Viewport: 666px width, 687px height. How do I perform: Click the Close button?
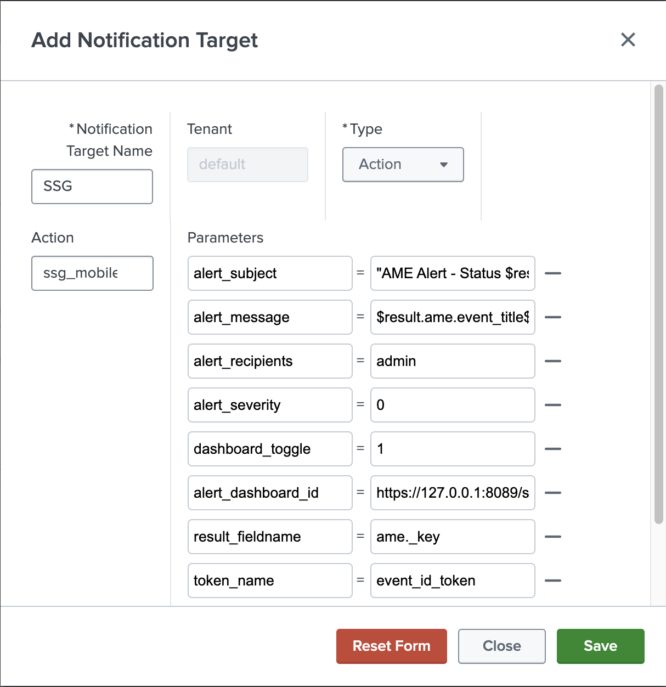click(x=501, y=646)
